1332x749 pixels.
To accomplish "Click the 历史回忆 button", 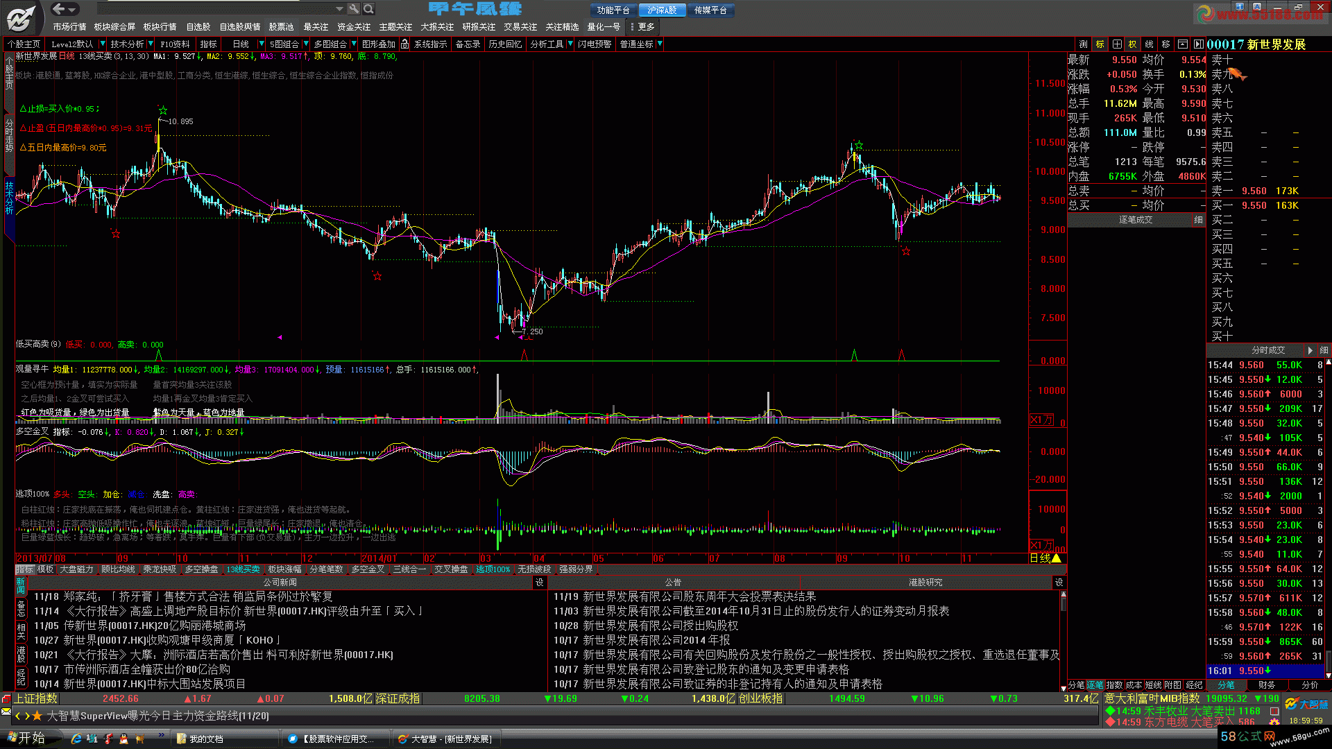I will pos(505,44).
